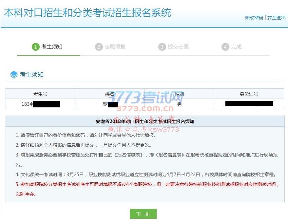Click the 本科对口招生 报名系统 page title
This screenshot has width=288, height=221.
point(87,13)
